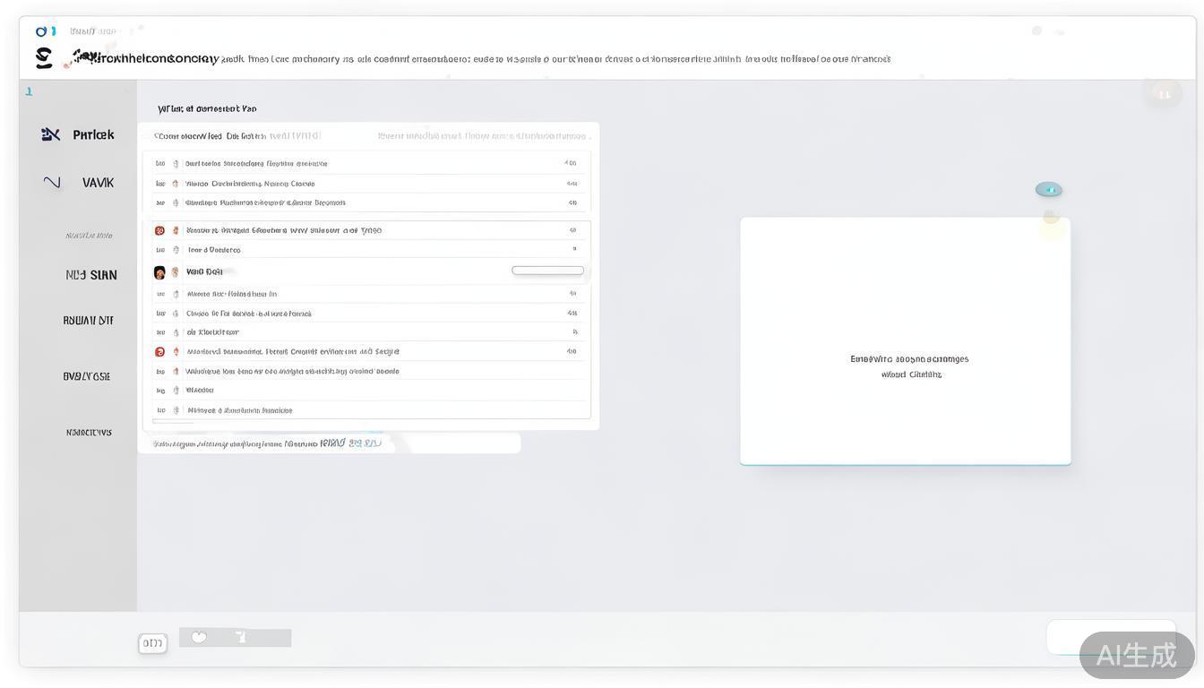Click the red circle icon in fourth list row
Viewport: 1204px width, 688px height.
pos(159,230)
